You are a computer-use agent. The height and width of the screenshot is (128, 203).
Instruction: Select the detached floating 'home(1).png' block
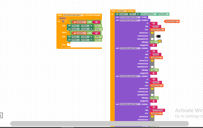(x=172, y=21)
